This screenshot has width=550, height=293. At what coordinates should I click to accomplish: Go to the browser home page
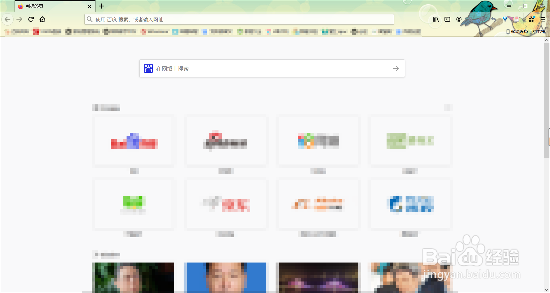click(x=42, y=19)
